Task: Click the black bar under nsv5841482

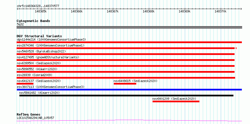Action: 126,96
